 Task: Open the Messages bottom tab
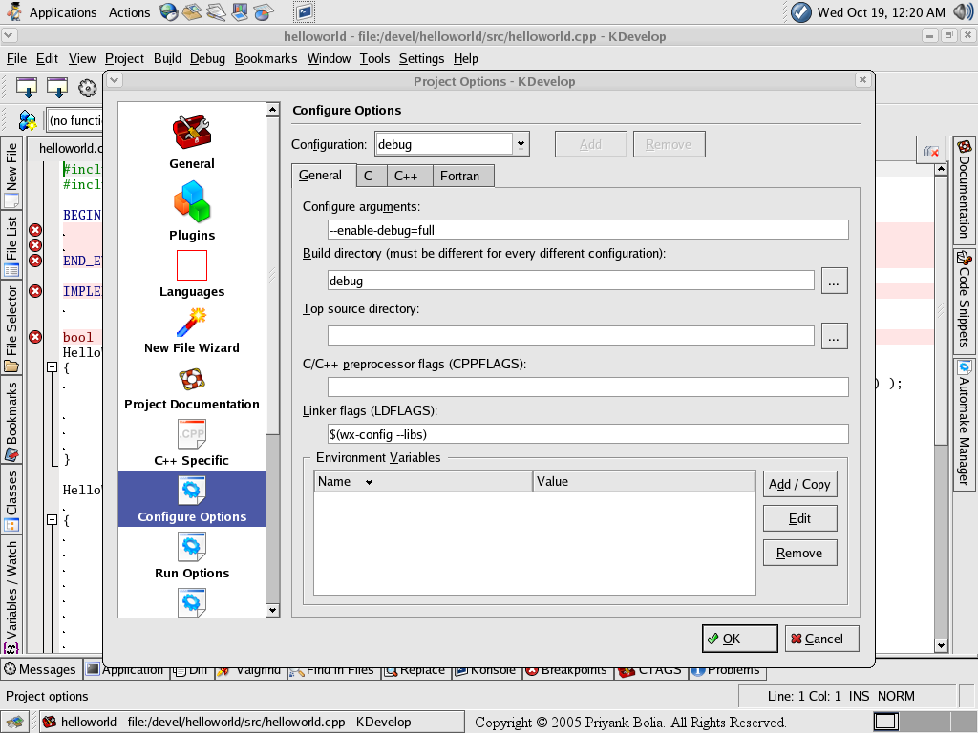click(40, 669)
